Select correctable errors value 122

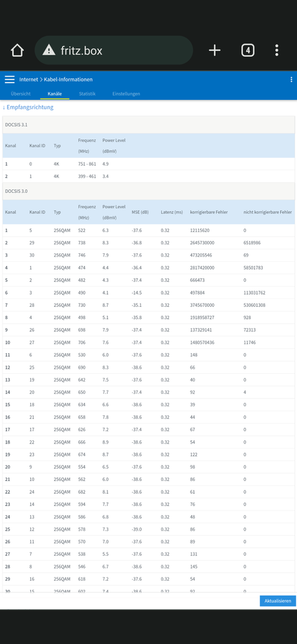pyautogui.click(x=194, y=454)
